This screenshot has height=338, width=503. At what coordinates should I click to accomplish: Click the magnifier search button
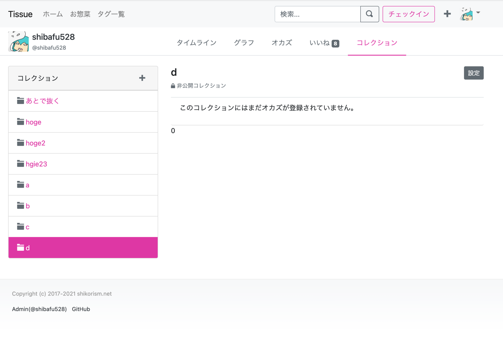pyautogui.click(x=369, y=14)
